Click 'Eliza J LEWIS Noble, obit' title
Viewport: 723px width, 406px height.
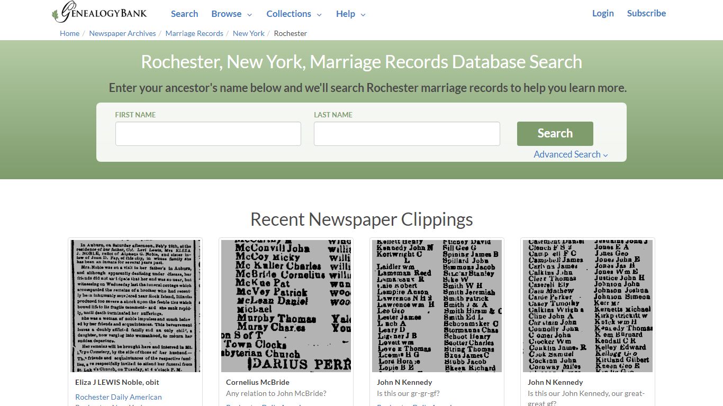pos(117,382)
